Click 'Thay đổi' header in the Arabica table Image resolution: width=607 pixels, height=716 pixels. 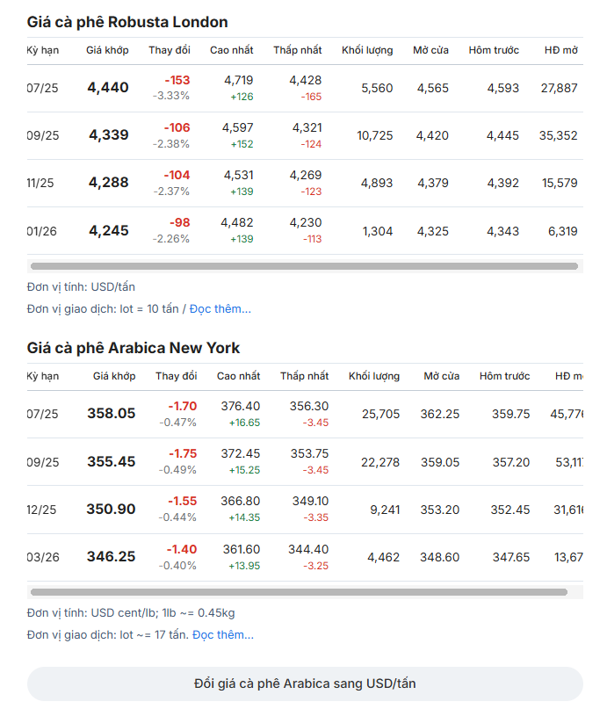(176, 376)
